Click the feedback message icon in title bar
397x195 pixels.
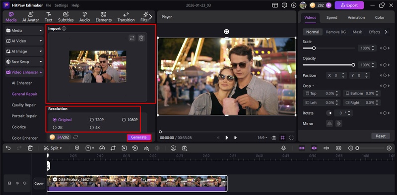pyautogui.click(x=284, y=5)
